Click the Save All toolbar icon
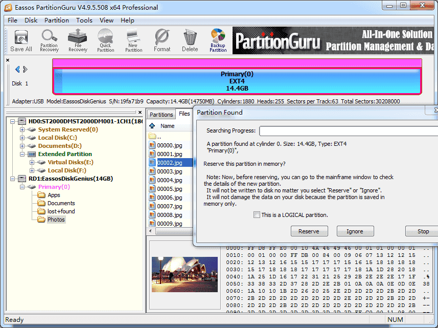438x328 pixels. pos(21,41)
